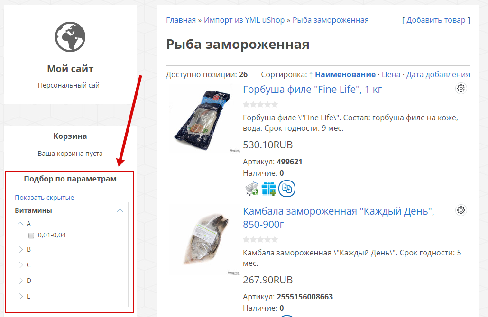Sort products by Дата добавления
Image resolution: width=488 pixels, height=317 pixels.
(438, 75)
